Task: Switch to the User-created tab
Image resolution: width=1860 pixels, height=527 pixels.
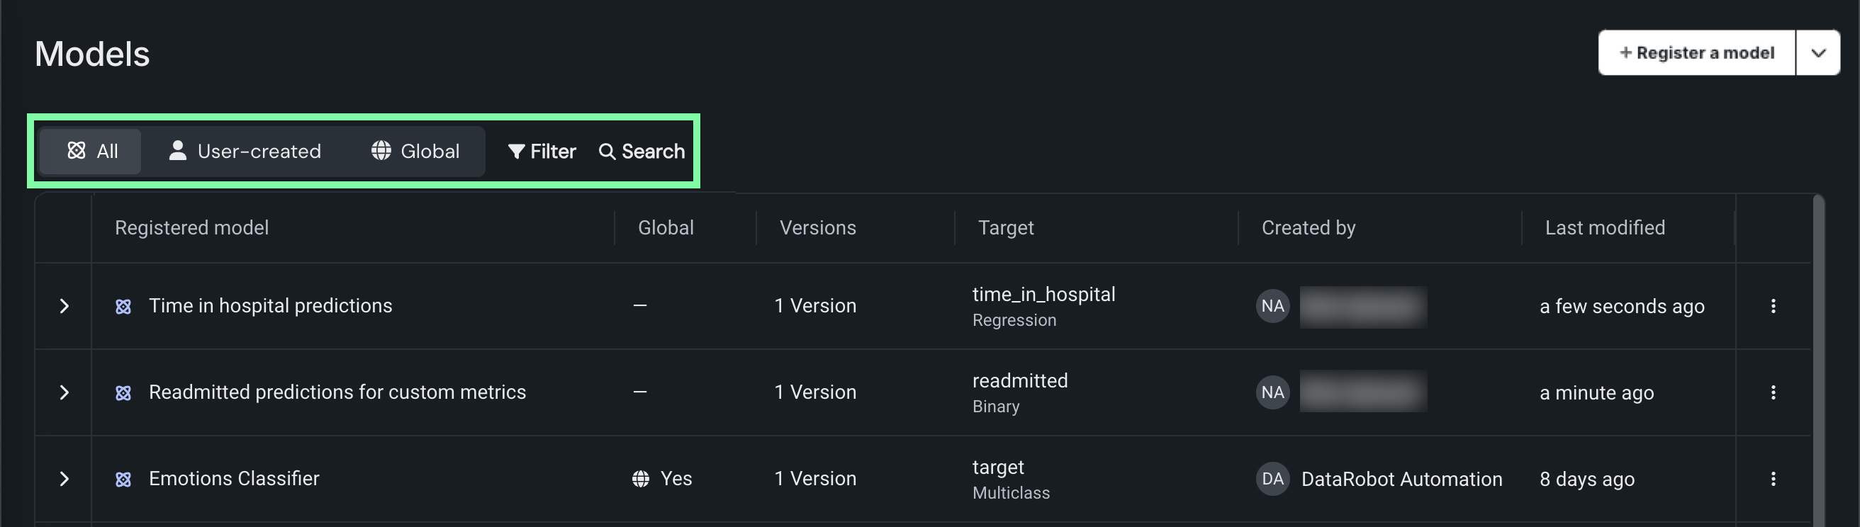Action: (x=245, y=152)
